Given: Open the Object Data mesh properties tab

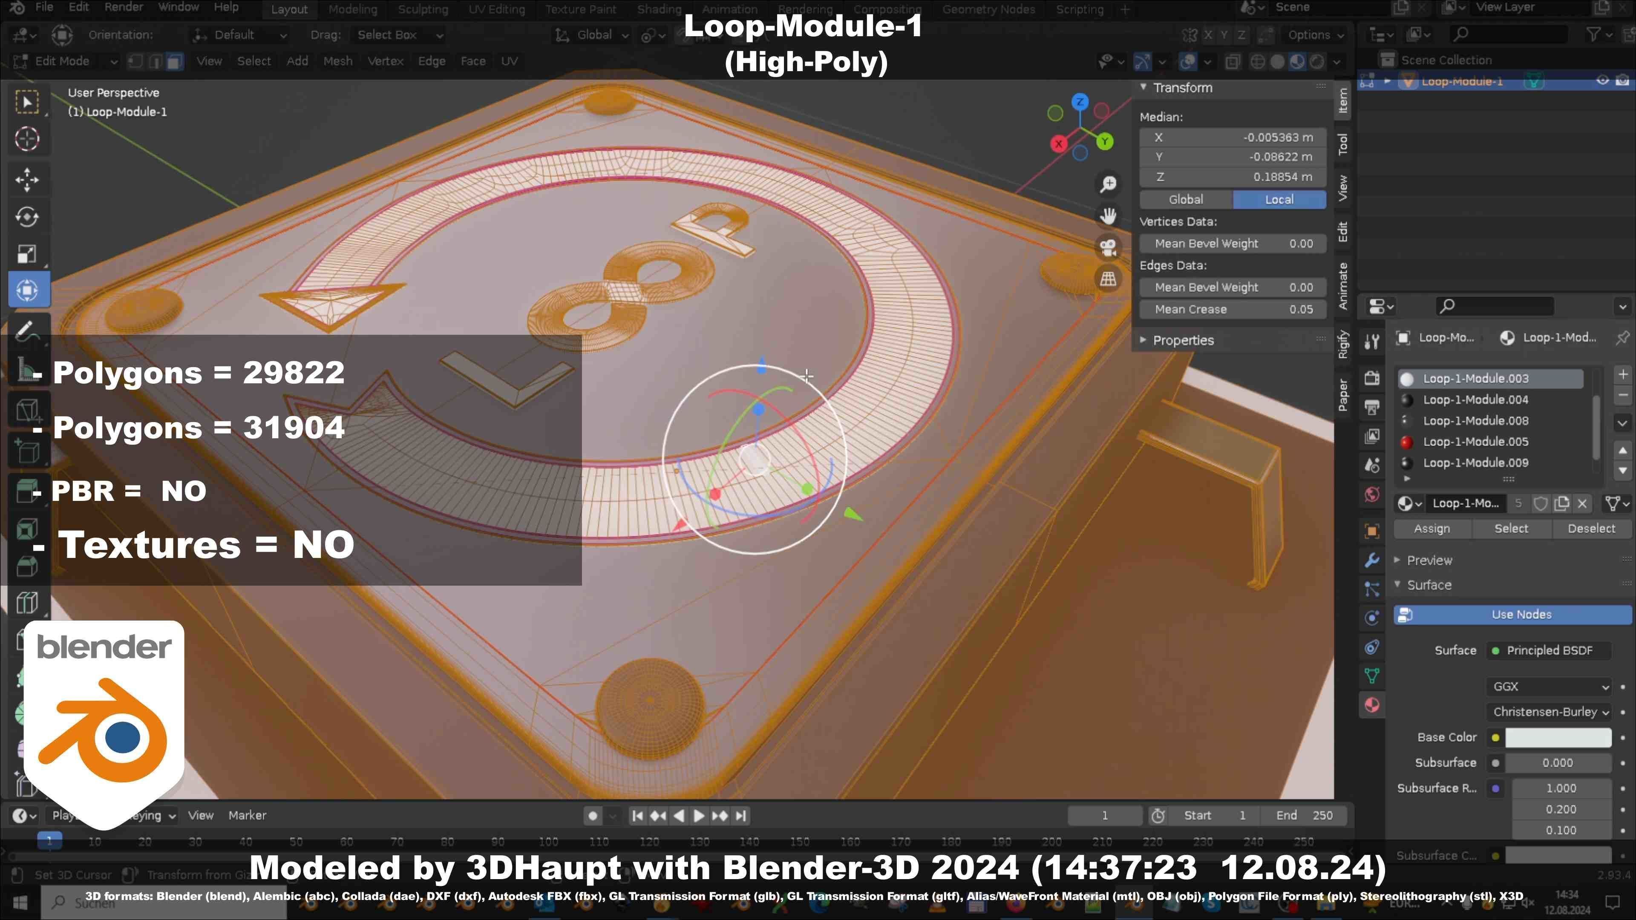Looking at the screenshot, I should (1372, 676).
